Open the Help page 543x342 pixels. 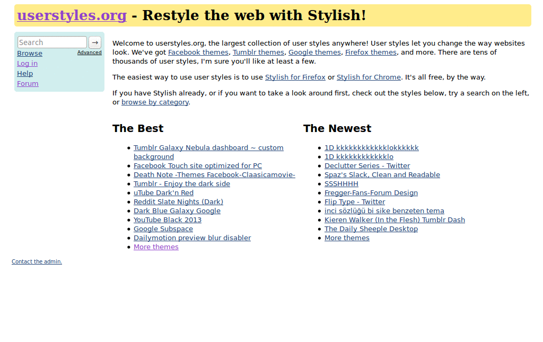tap(25, 73)
